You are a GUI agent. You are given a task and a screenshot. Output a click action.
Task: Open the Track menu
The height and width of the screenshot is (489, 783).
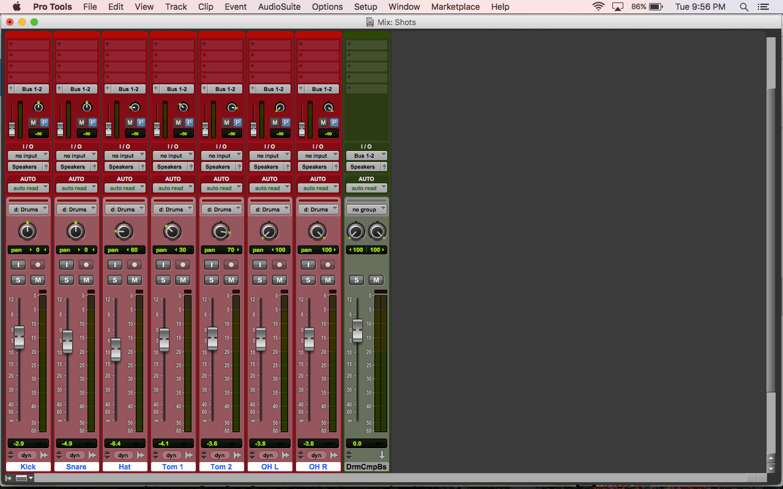176,7
